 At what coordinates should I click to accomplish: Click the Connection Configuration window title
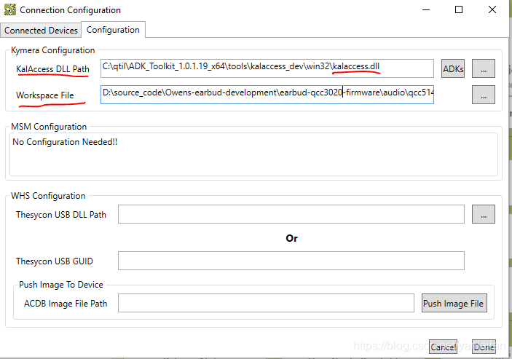pos(70,10)
